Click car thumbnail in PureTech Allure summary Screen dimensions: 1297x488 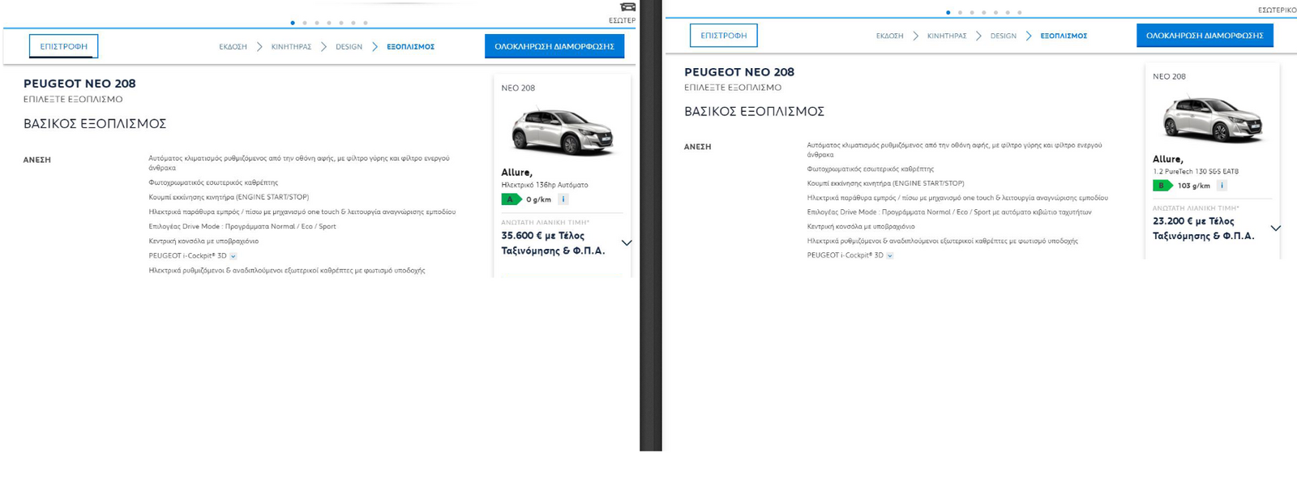(x=1213, y=120)
